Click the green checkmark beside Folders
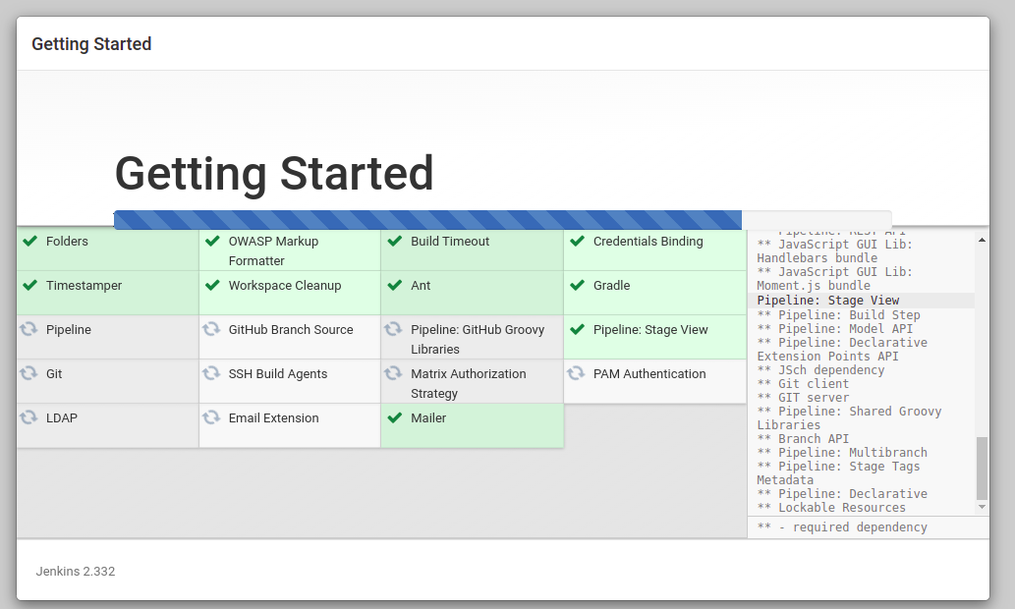 click(29, 242)
